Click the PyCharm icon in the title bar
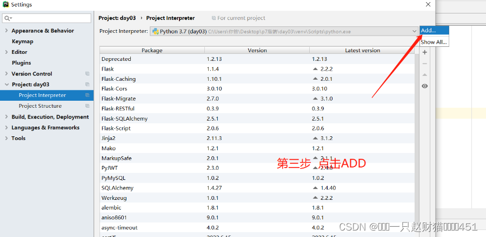This screenshot has width=486, height=237. coord(5,4)
